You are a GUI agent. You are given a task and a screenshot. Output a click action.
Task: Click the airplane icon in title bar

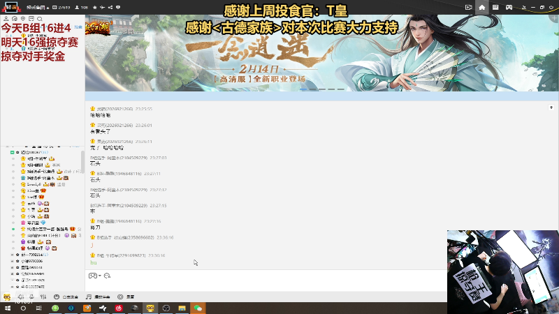point(102,7)
